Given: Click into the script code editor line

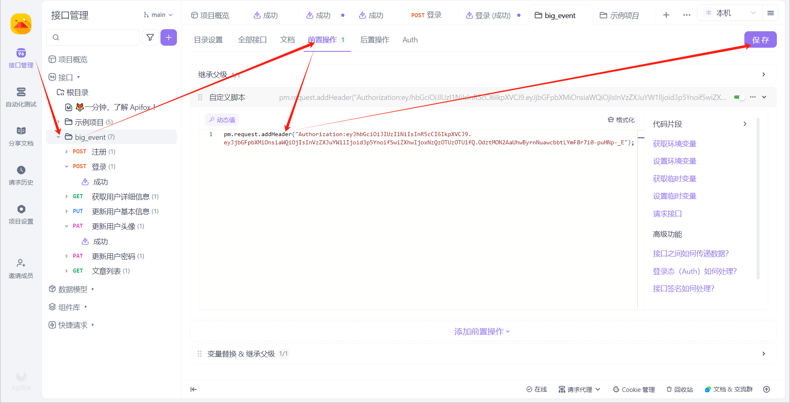Looking at the screenshot, I should coord(428,138).
